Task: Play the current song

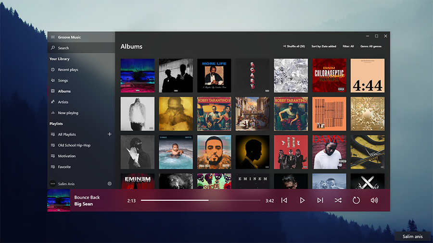Action: pyautogui.click(x=302, y=200)
